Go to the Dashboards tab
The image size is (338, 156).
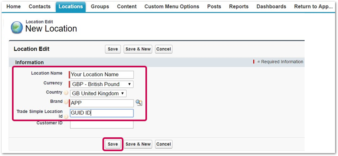[x=271, y=7]
